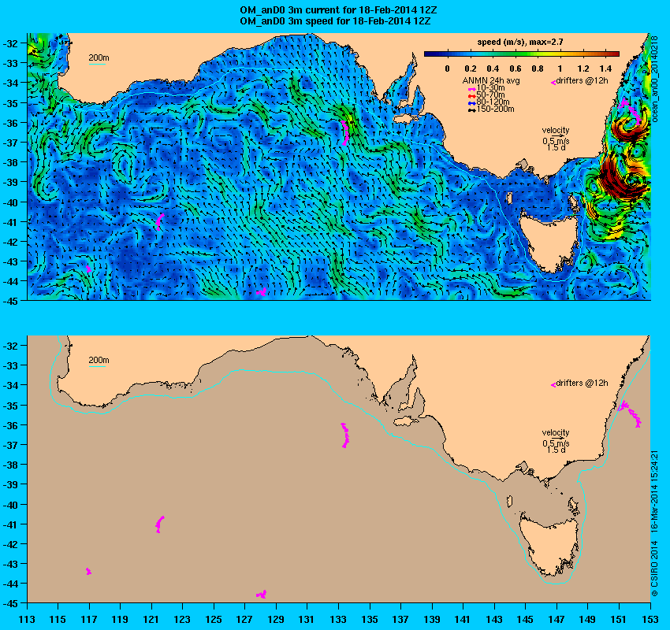Select drifter track near 128E in bottom map
670x630 pixels.
[262, 594]
